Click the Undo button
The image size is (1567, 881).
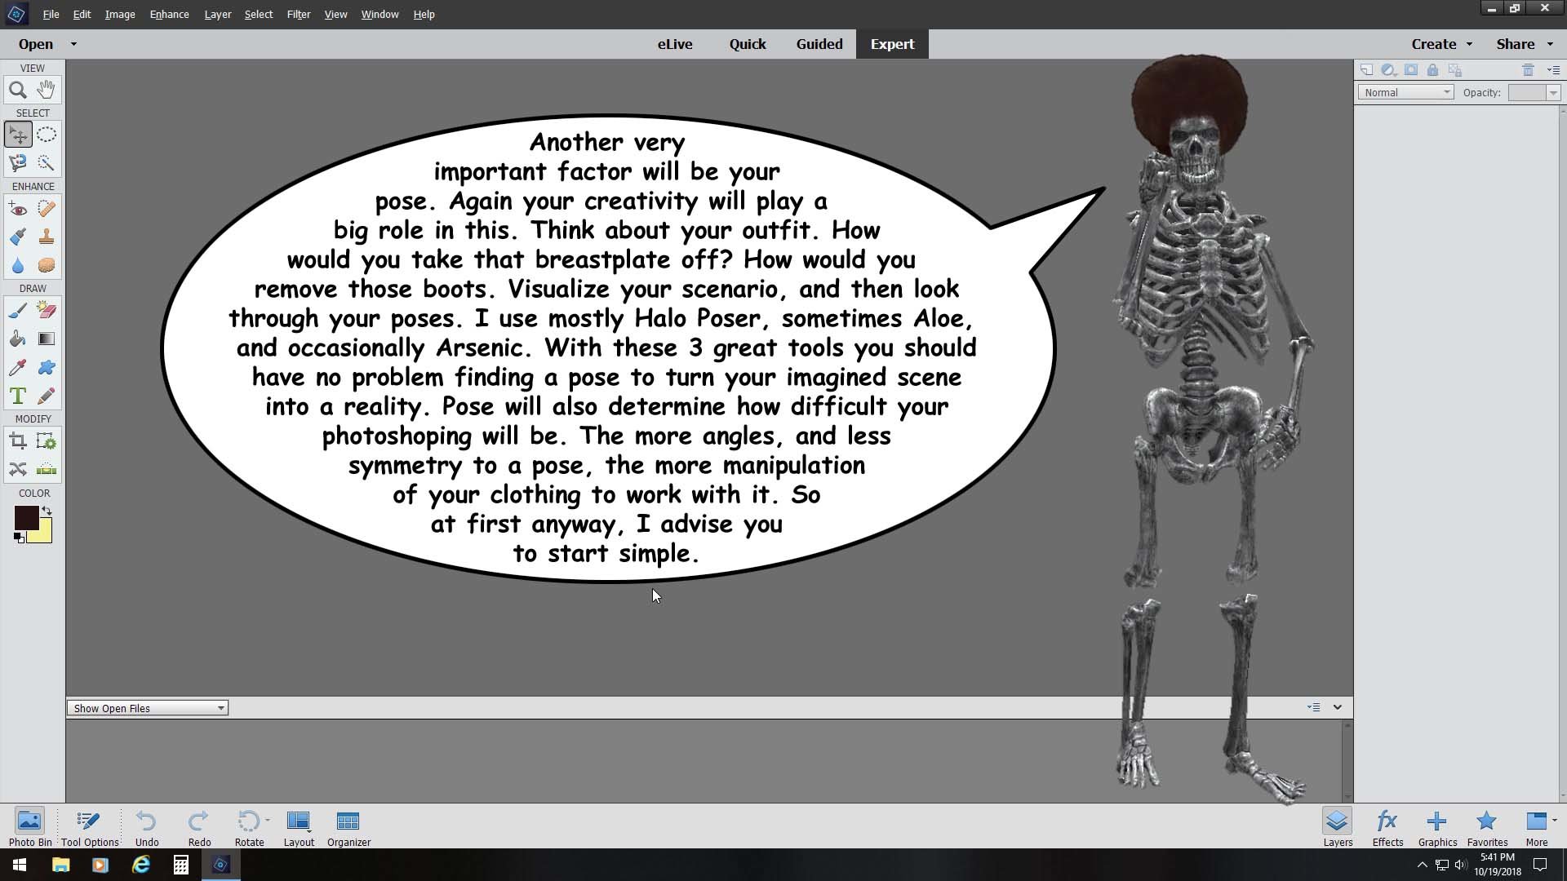pyautogui.click(x=147, y=827)
